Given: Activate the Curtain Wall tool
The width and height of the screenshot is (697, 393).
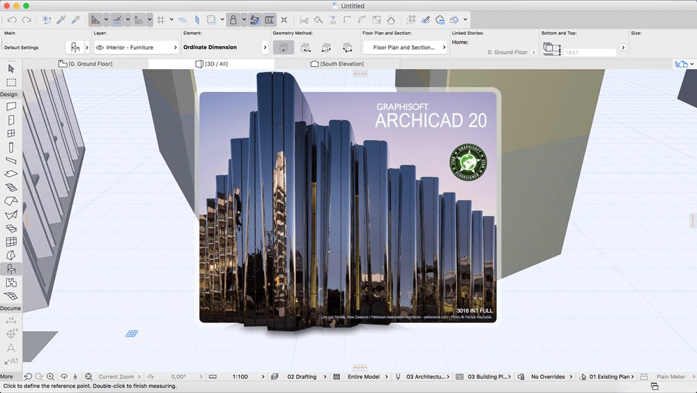Looking at the screenshot, I should point(11,242).
